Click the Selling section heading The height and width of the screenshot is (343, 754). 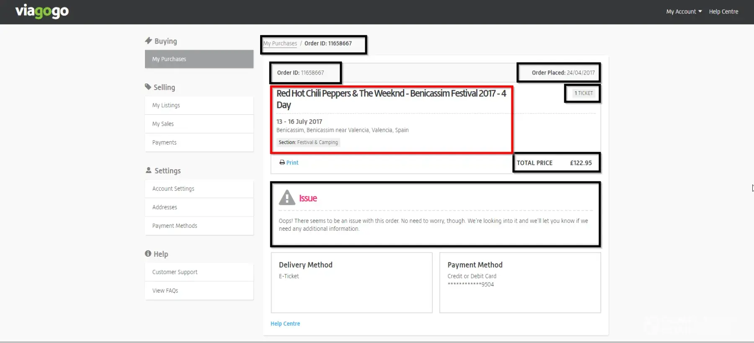point(164,87)
